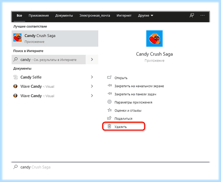Click pin icon beside Закрепить на начальном экране
The width and height of the screenshot is (221, 182).
tap(109, 85)
